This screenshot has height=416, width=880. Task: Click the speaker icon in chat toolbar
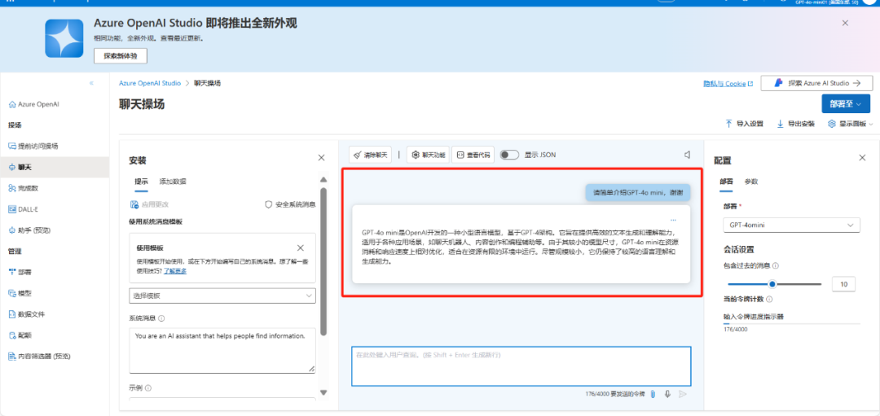(687, 155)
